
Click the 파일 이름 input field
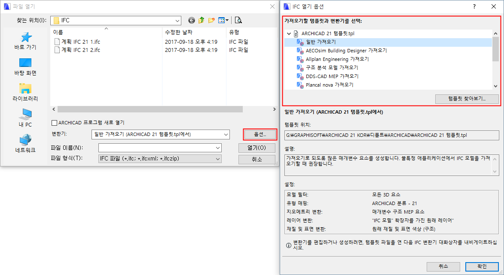(x=160, y=148)
